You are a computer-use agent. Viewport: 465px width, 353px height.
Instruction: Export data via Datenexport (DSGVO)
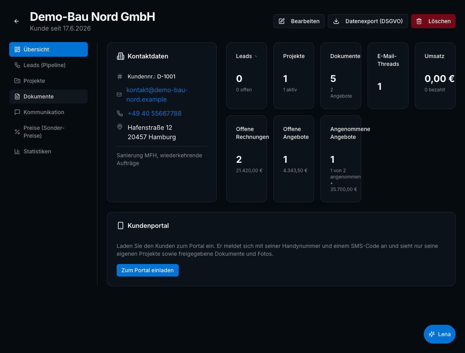pyautogui.click(x=368, y=21)
